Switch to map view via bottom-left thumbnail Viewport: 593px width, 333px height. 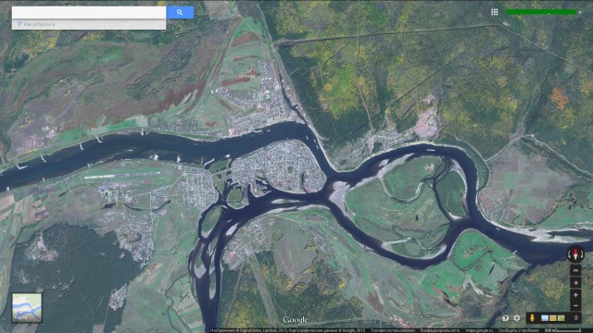[x=27, y=308]
